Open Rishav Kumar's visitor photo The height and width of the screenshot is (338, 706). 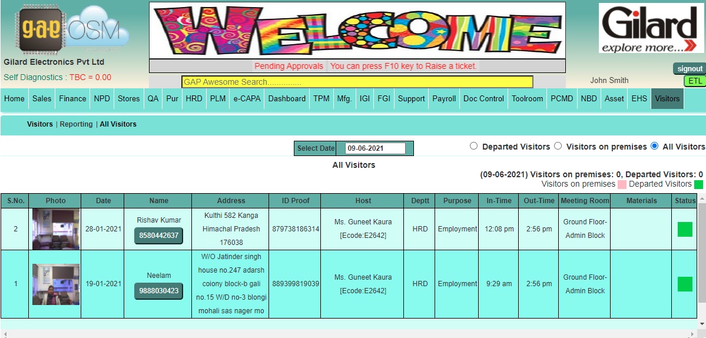point(56,229)
